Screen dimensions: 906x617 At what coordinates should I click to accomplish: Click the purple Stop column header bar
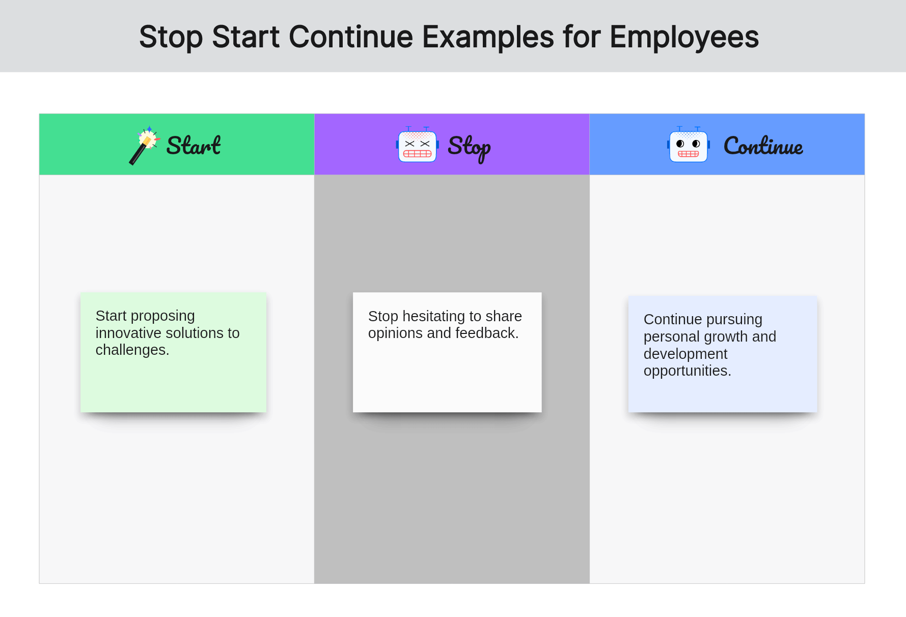tap(452, 144)
